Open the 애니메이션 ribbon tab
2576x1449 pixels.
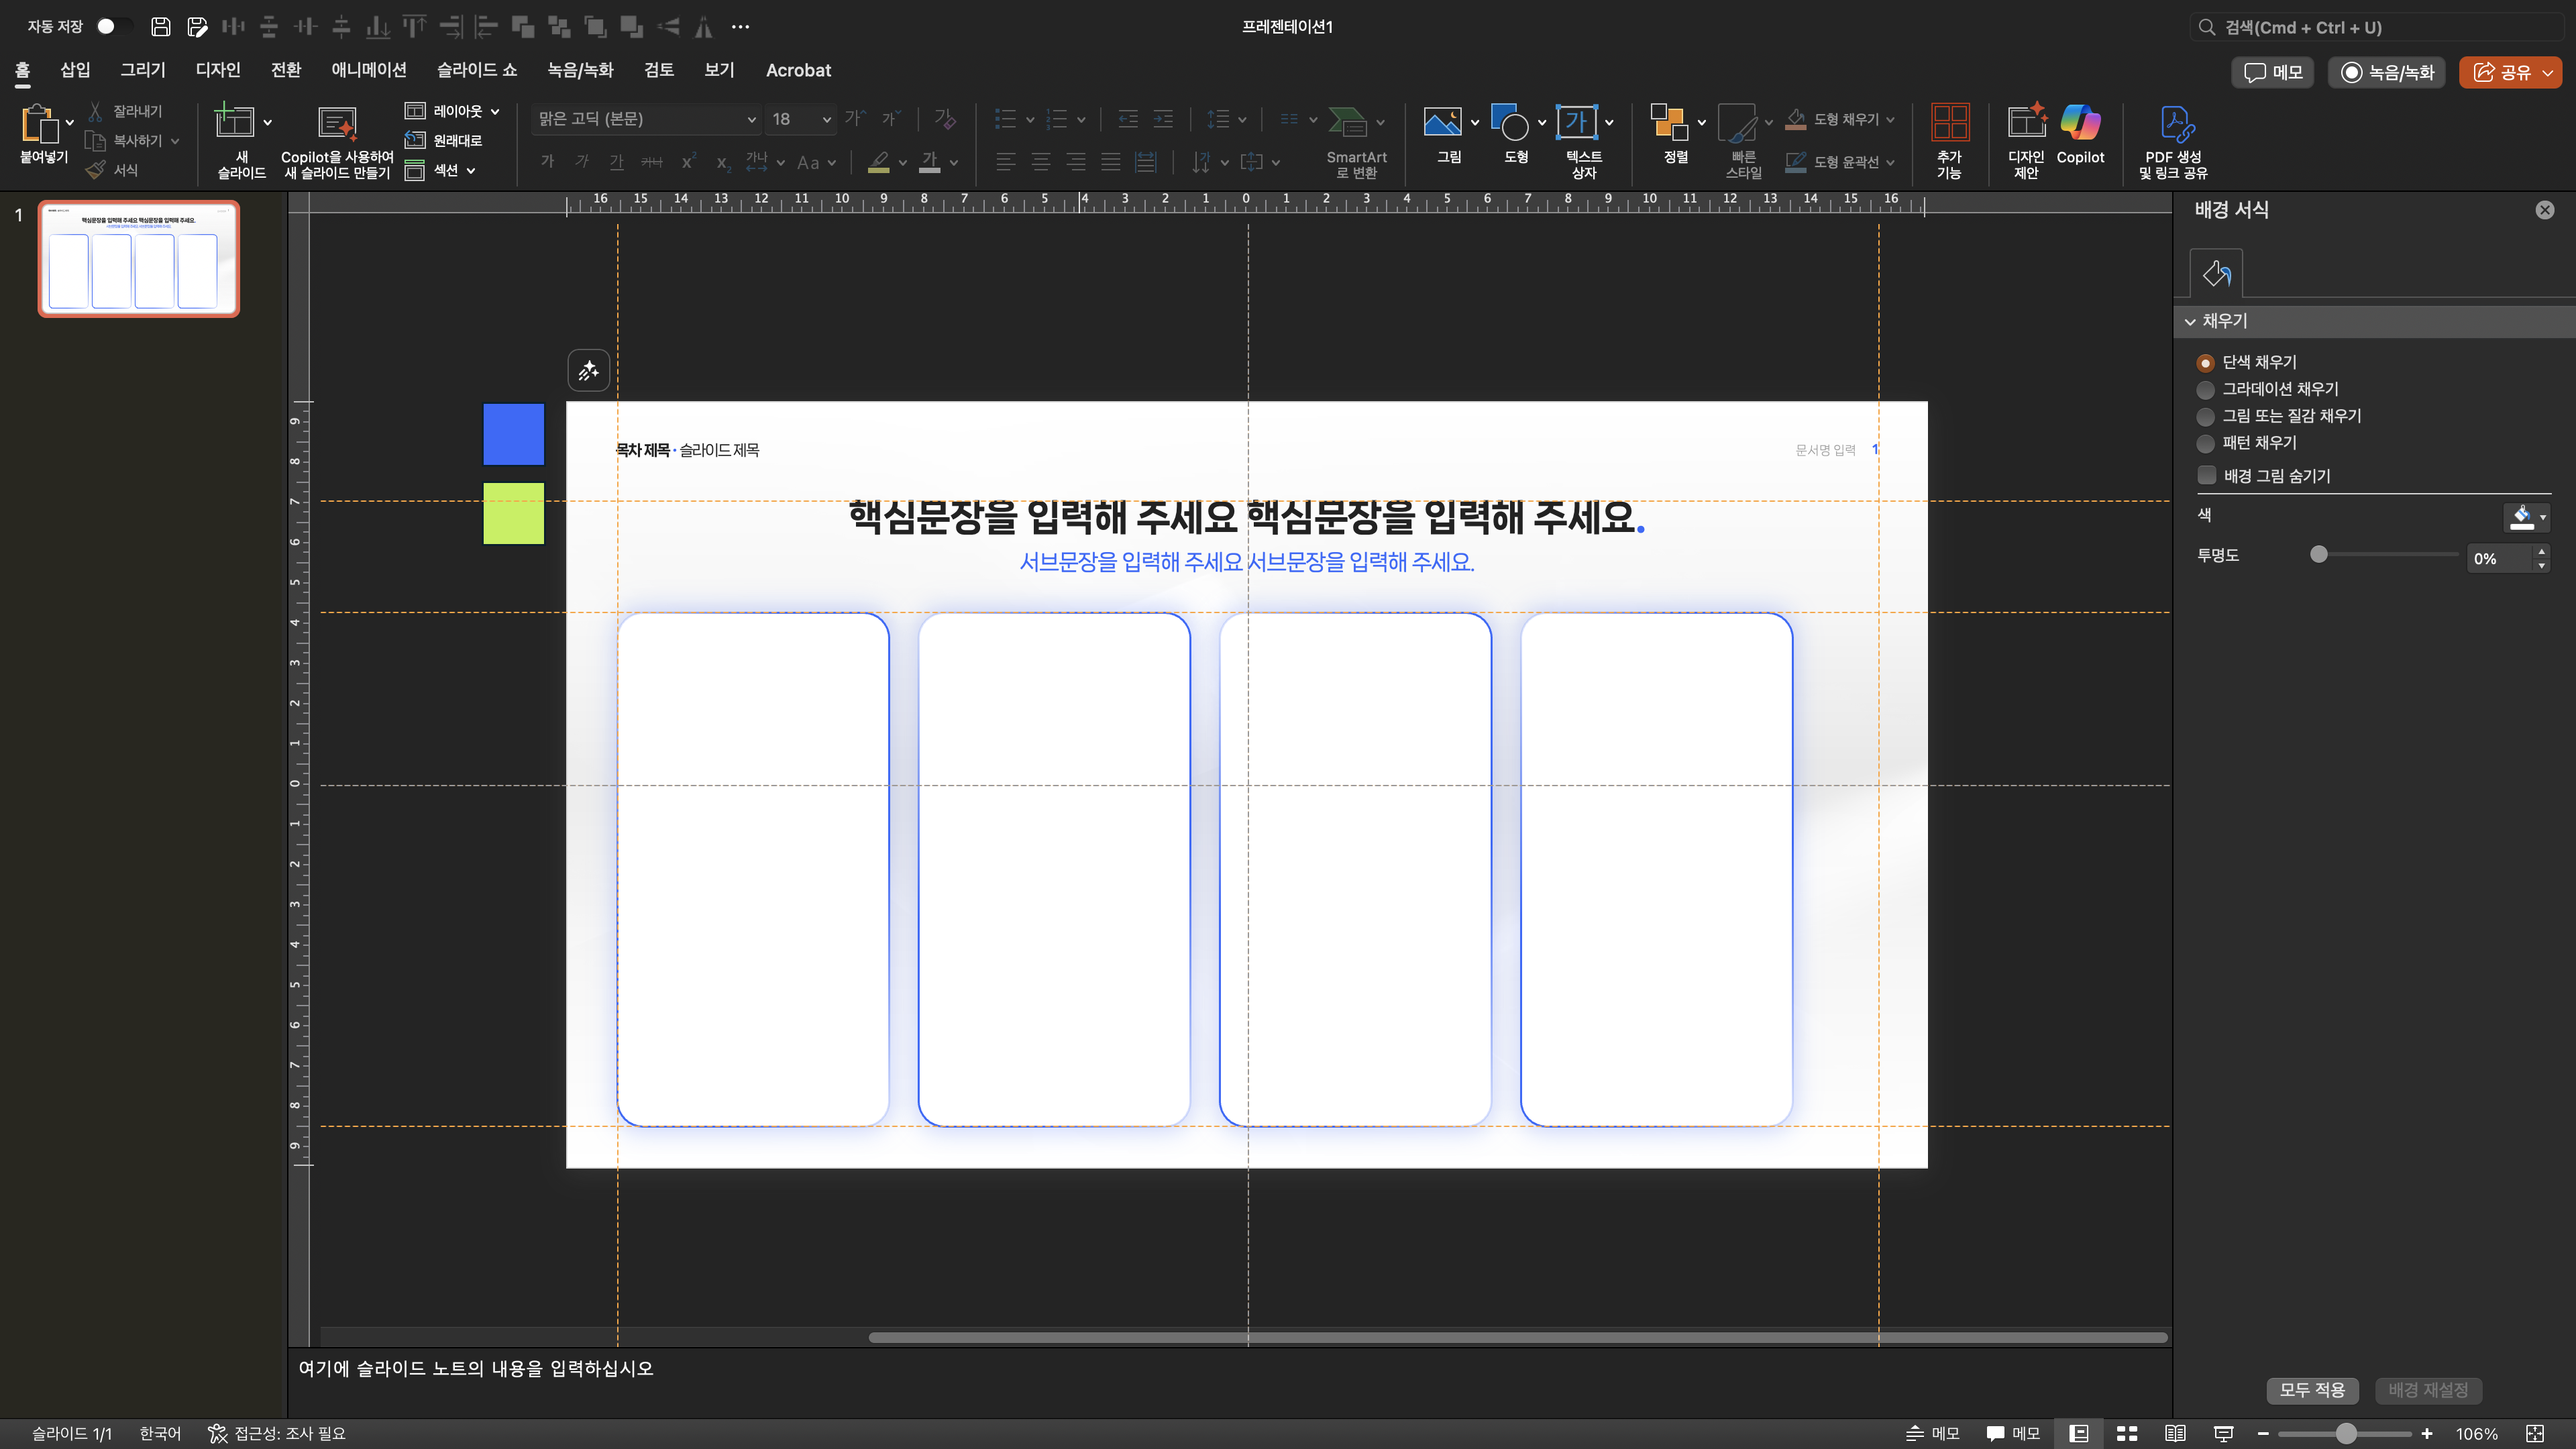[x=368, y=70]
